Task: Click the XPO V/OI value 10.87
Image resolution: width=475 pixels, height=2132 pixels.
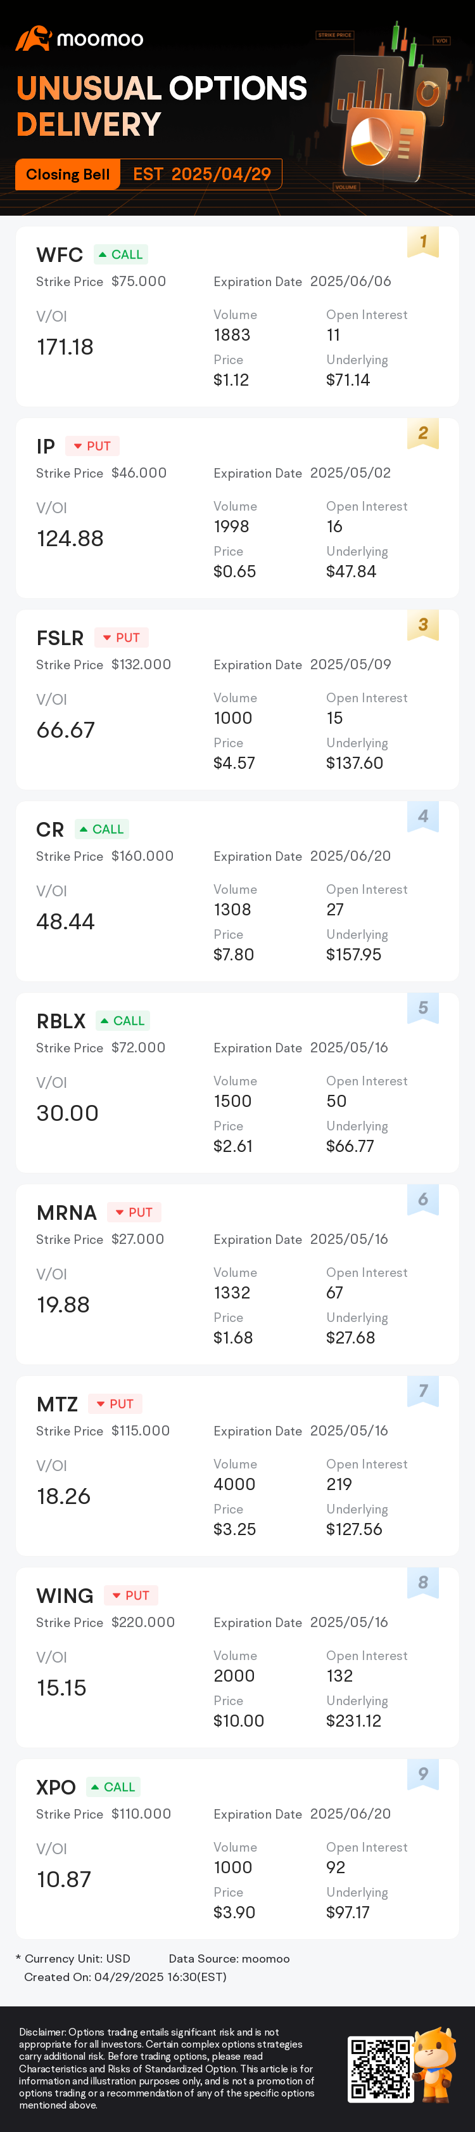Action: click(63, 1880)
